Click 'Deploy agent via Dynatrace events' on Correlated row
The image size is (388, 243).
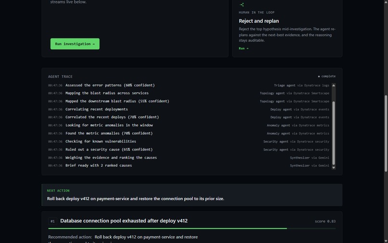tap(299, 117)
